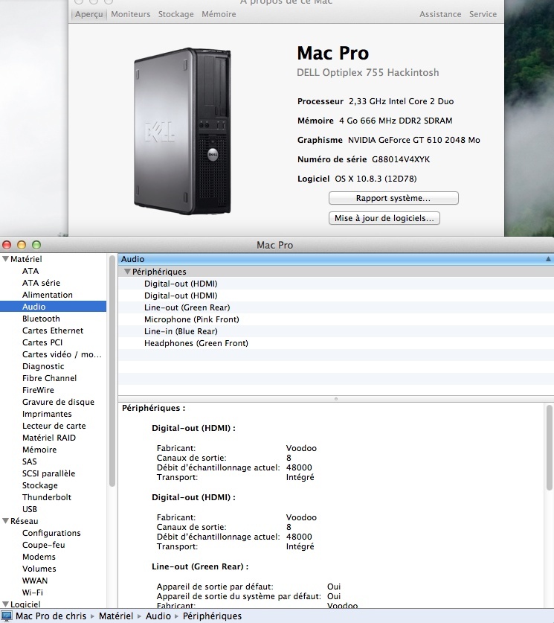Select the Headphones (Green Front) row
Screen dimensions: 554x623
point(335,343)
